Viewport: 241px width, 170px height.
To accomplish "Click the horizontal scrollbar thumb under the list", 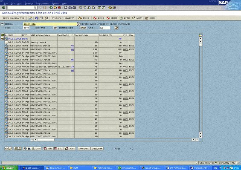I will click(46, 140).
